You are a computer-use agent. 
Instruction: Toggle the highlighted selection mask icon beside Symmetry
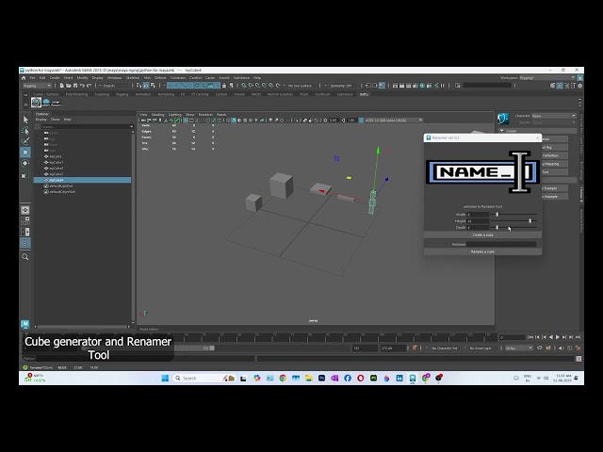[x=382, y=86]
